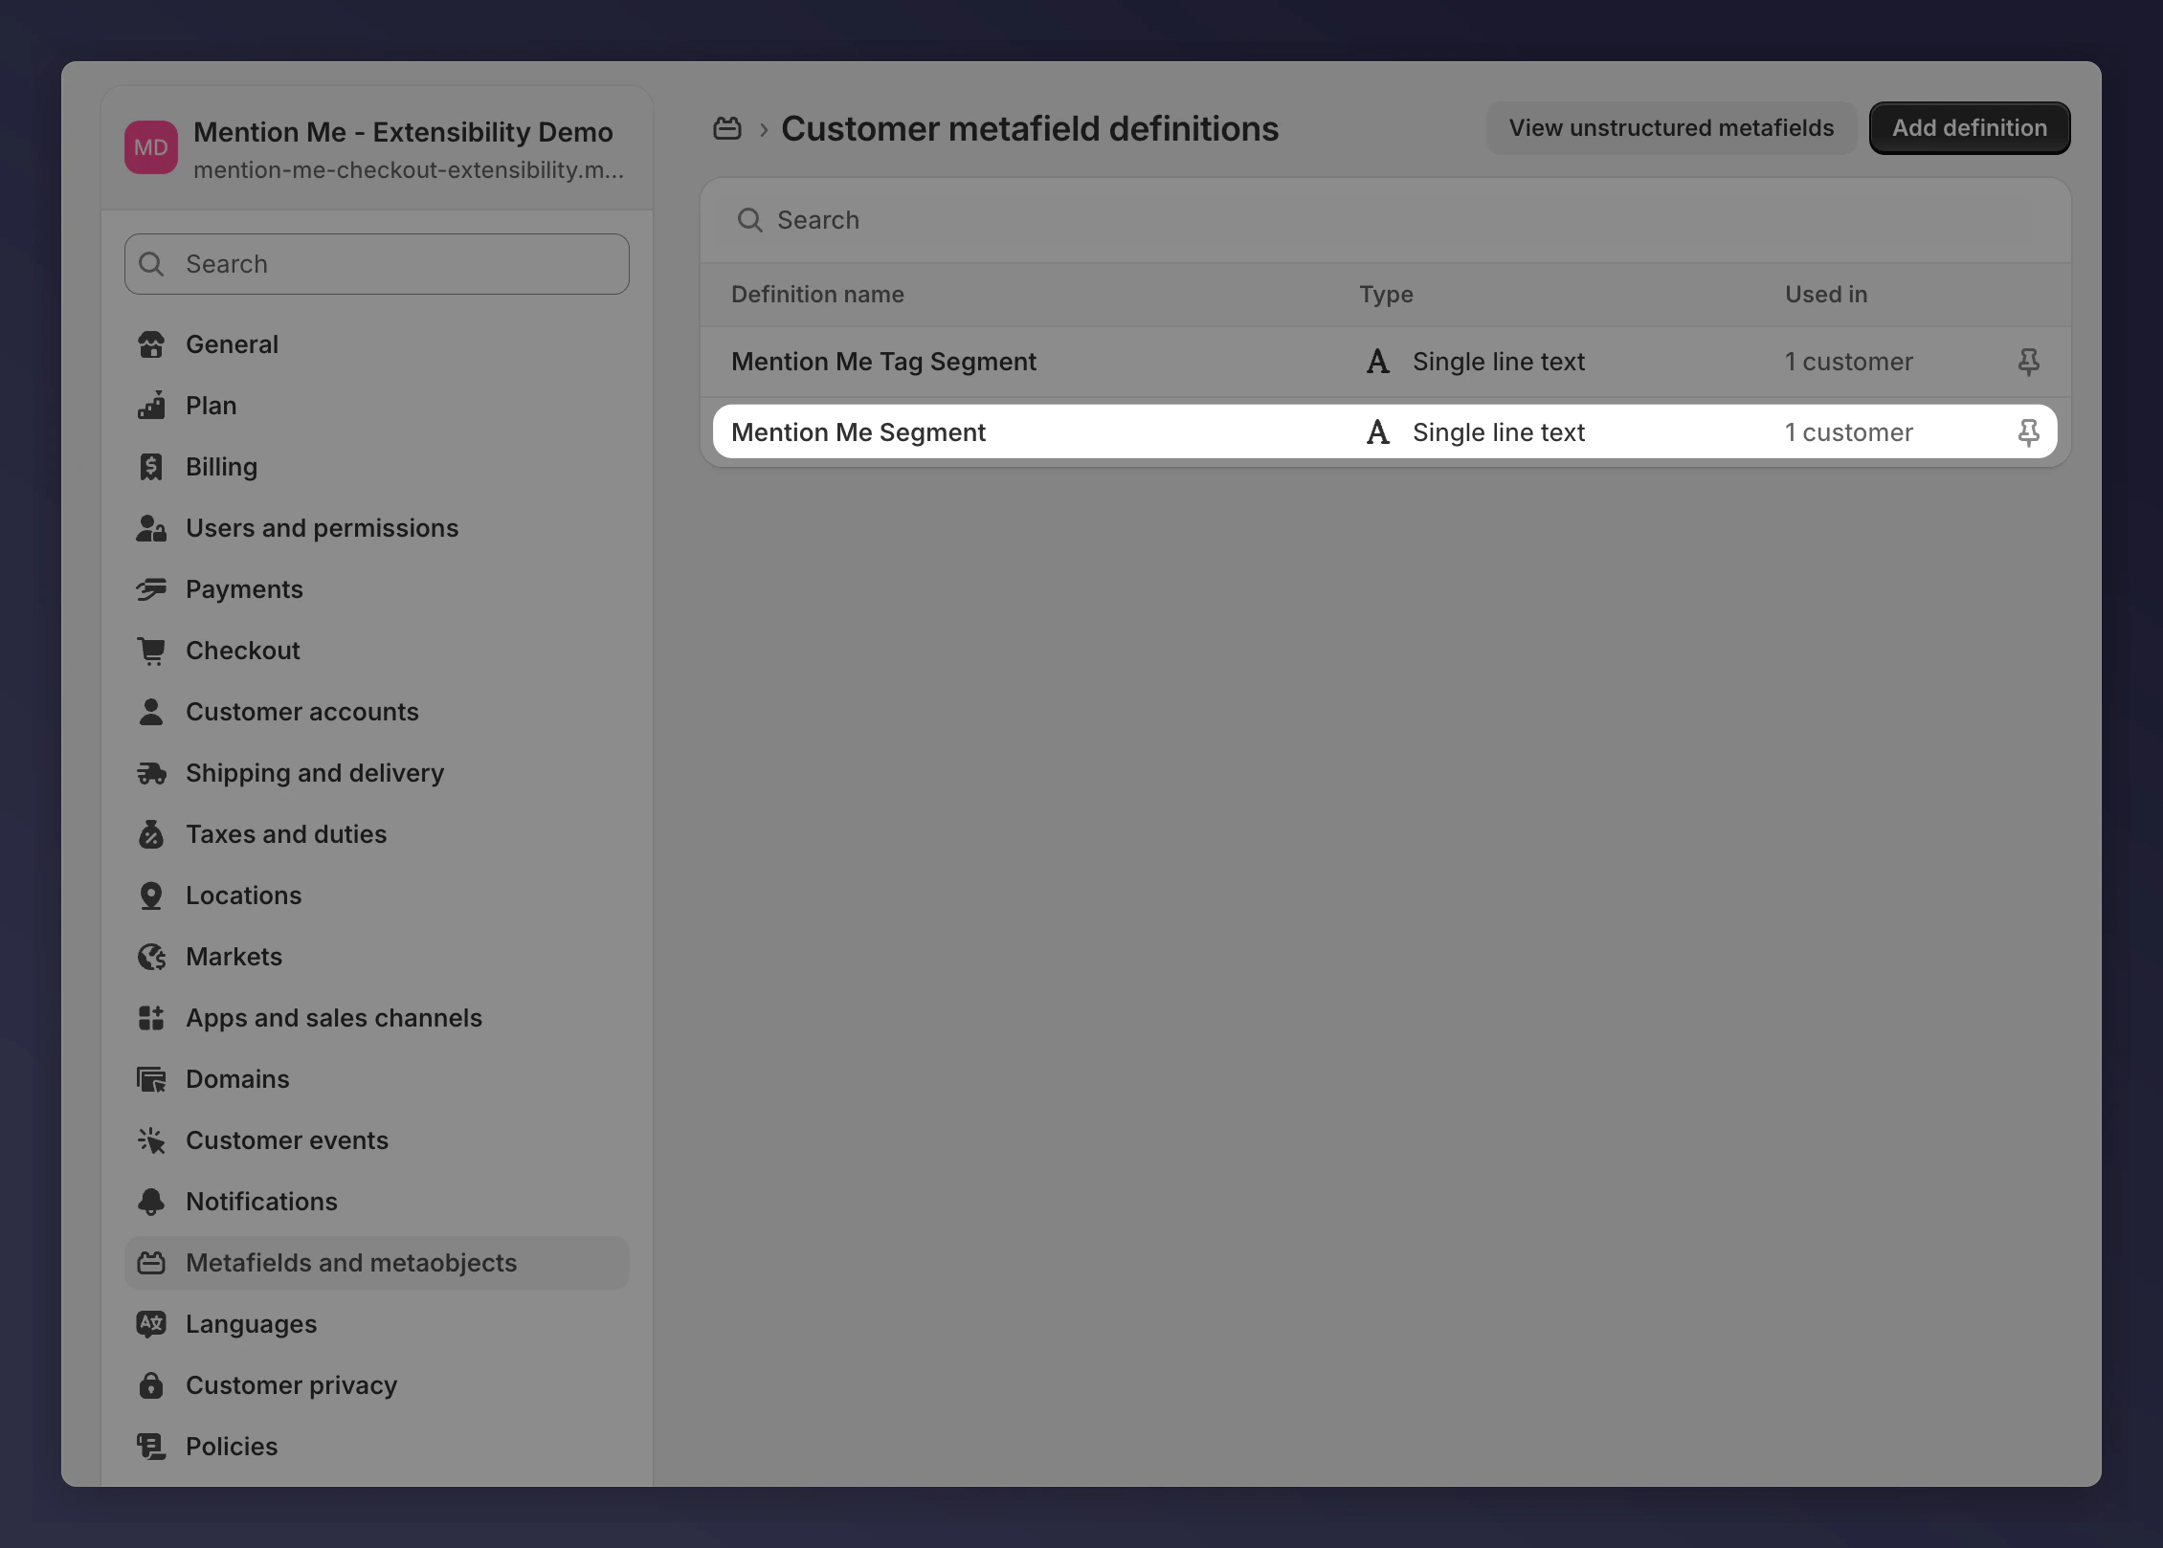
Task: Select Payments in the sidebar
Action: [377, 589]
